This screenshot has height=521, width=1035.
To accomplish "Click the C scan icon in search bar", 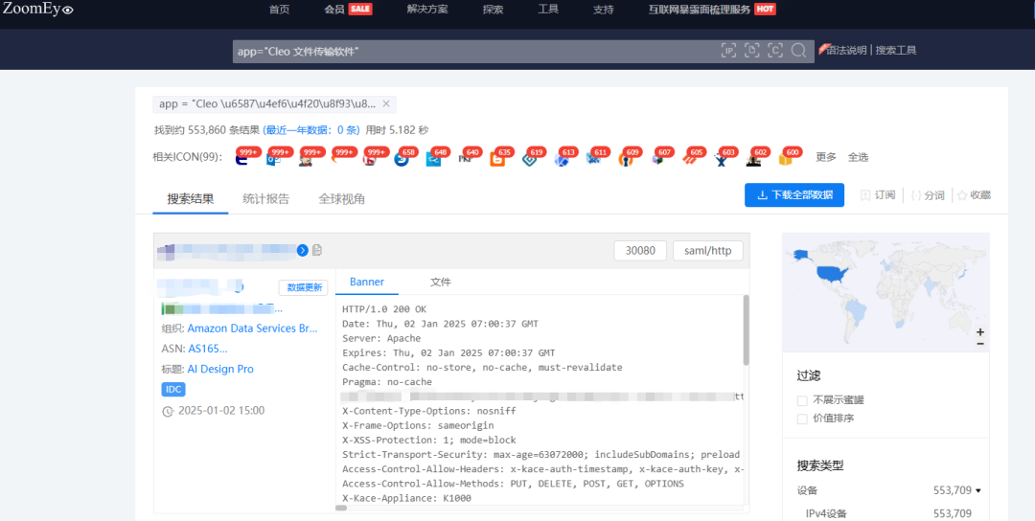I will (775, 51).
